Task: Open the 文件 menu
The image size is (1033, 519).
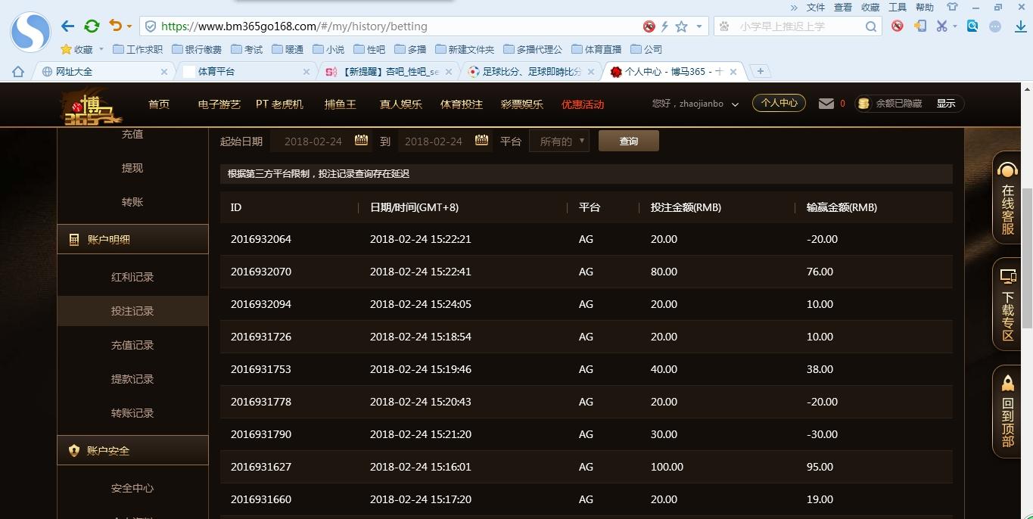Action: (x=816, y=7)
